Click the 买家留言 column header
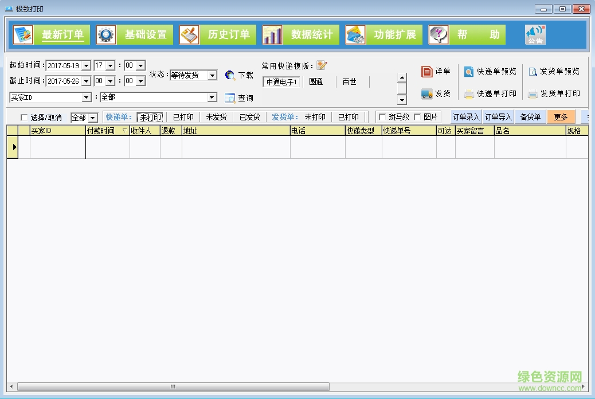595x399 pixels. [474, 131]
